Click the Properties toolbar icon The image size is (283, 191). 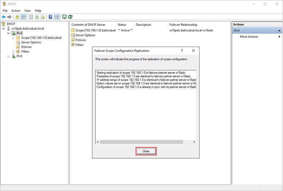click(30, 17)
